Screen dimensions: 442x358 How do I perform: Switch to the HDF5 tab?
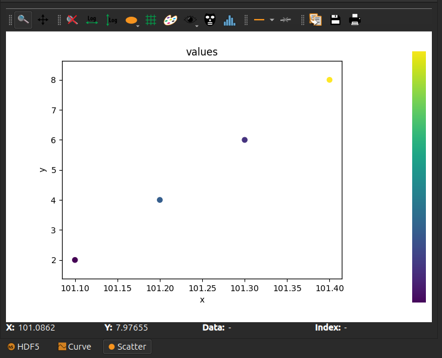23,347
